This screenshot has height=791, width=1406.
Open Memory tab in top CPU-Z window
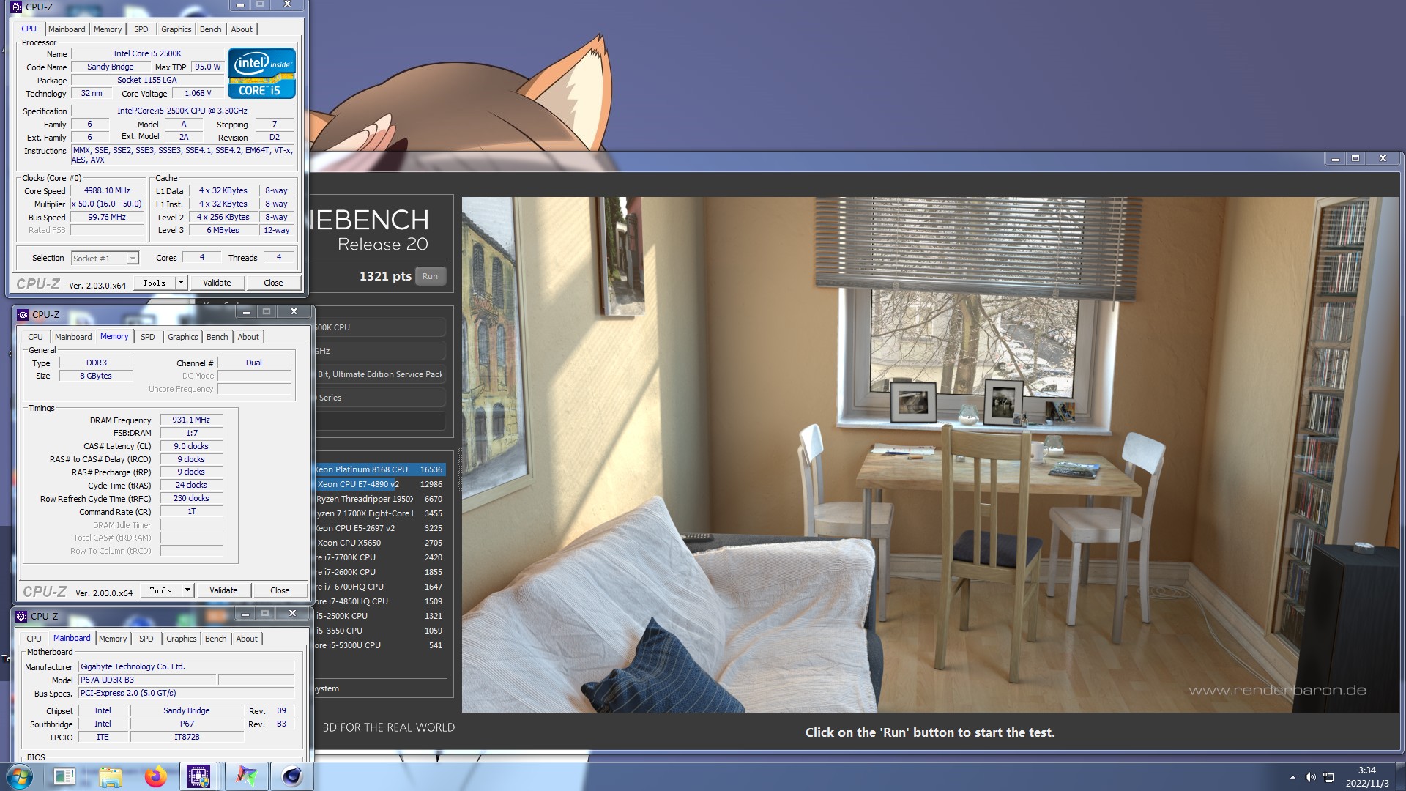pyautogui.click(x=108, y=29)
